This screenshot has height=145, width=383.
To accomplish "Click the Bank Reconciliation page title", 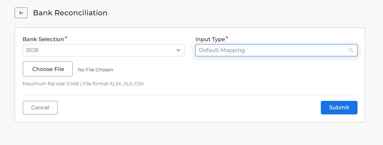I will 70,13.
